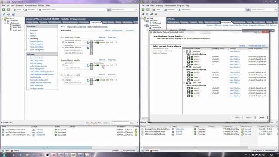The height and width of the screenshot is (157, 279).
Task: Click Hosts and Clusters breadcrumb icon
Action: (x=40, y=10)
